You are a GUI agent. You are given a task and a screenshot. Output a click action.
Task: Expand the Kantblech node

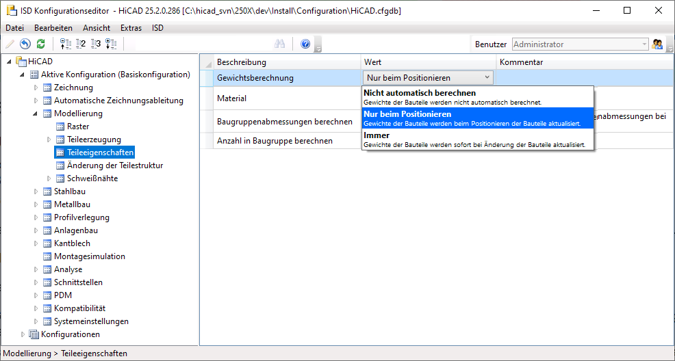tap(36, 243)
